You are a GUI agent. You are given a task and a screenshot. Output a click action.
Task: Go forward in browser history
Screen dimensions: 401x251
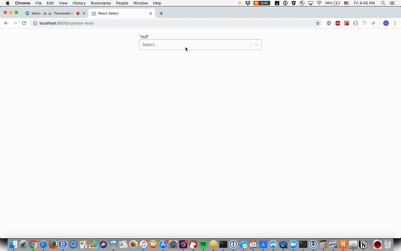coord(15,23)
